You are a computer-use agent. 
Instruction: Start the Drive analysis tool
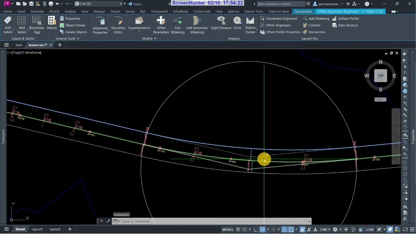[237, 23]
